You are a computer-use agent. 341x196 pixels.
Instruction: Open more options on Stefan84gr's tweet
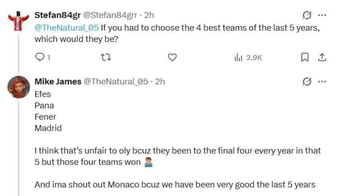click(x=322, y=15)
